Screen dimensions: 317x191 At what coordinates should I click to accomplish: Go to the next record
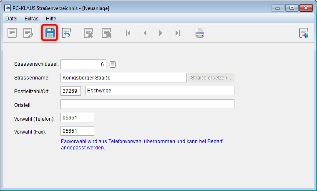(161, 33)
